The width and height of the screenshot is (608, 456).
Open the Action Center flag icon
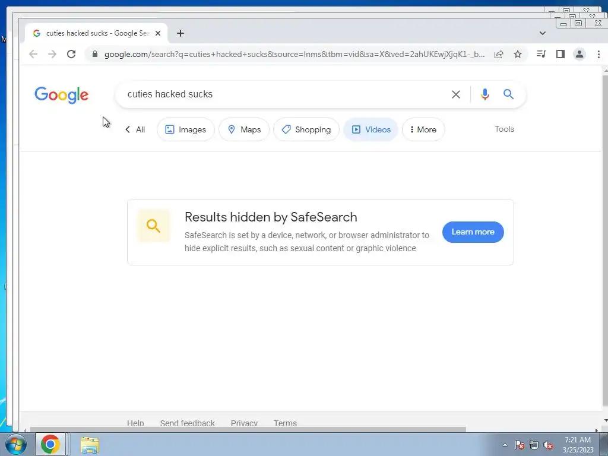[520, 445]
